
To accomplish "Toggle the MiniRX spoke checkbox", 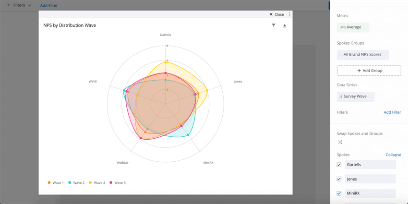I will pos(339,193).
